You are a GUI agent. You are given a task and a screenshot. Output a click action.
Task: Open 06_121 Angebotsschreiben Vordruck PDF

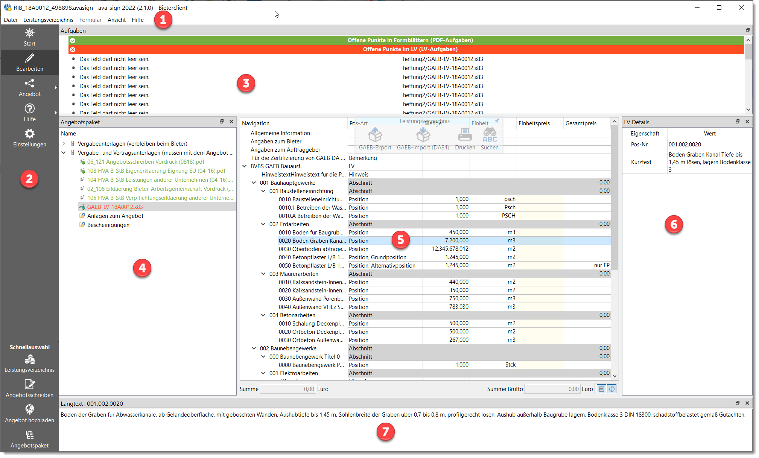coord(146,162)
